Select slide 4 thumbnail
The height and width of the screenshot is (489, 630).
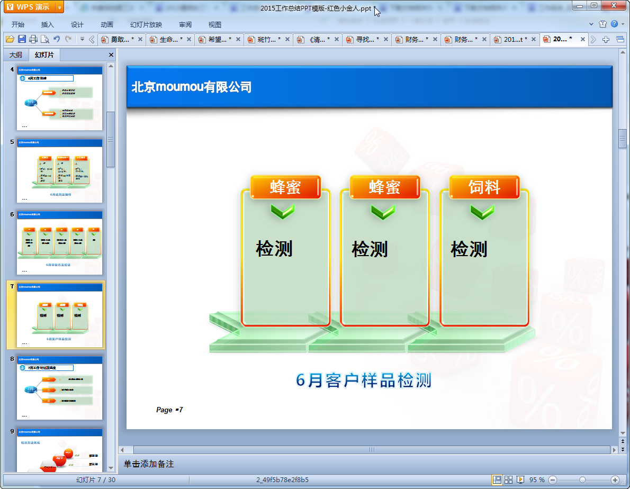(59, 98)
